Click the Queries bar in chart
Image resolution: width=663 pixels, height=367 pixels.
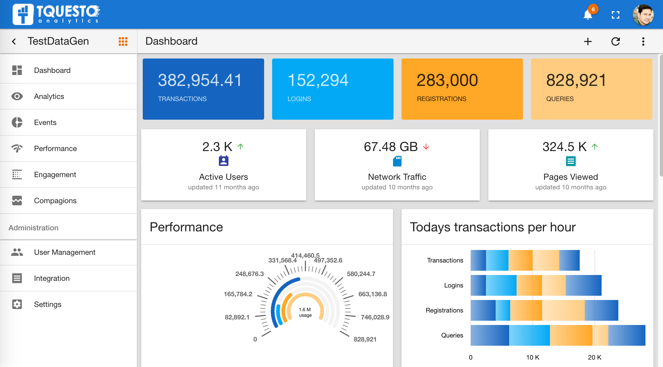(558, 335)
